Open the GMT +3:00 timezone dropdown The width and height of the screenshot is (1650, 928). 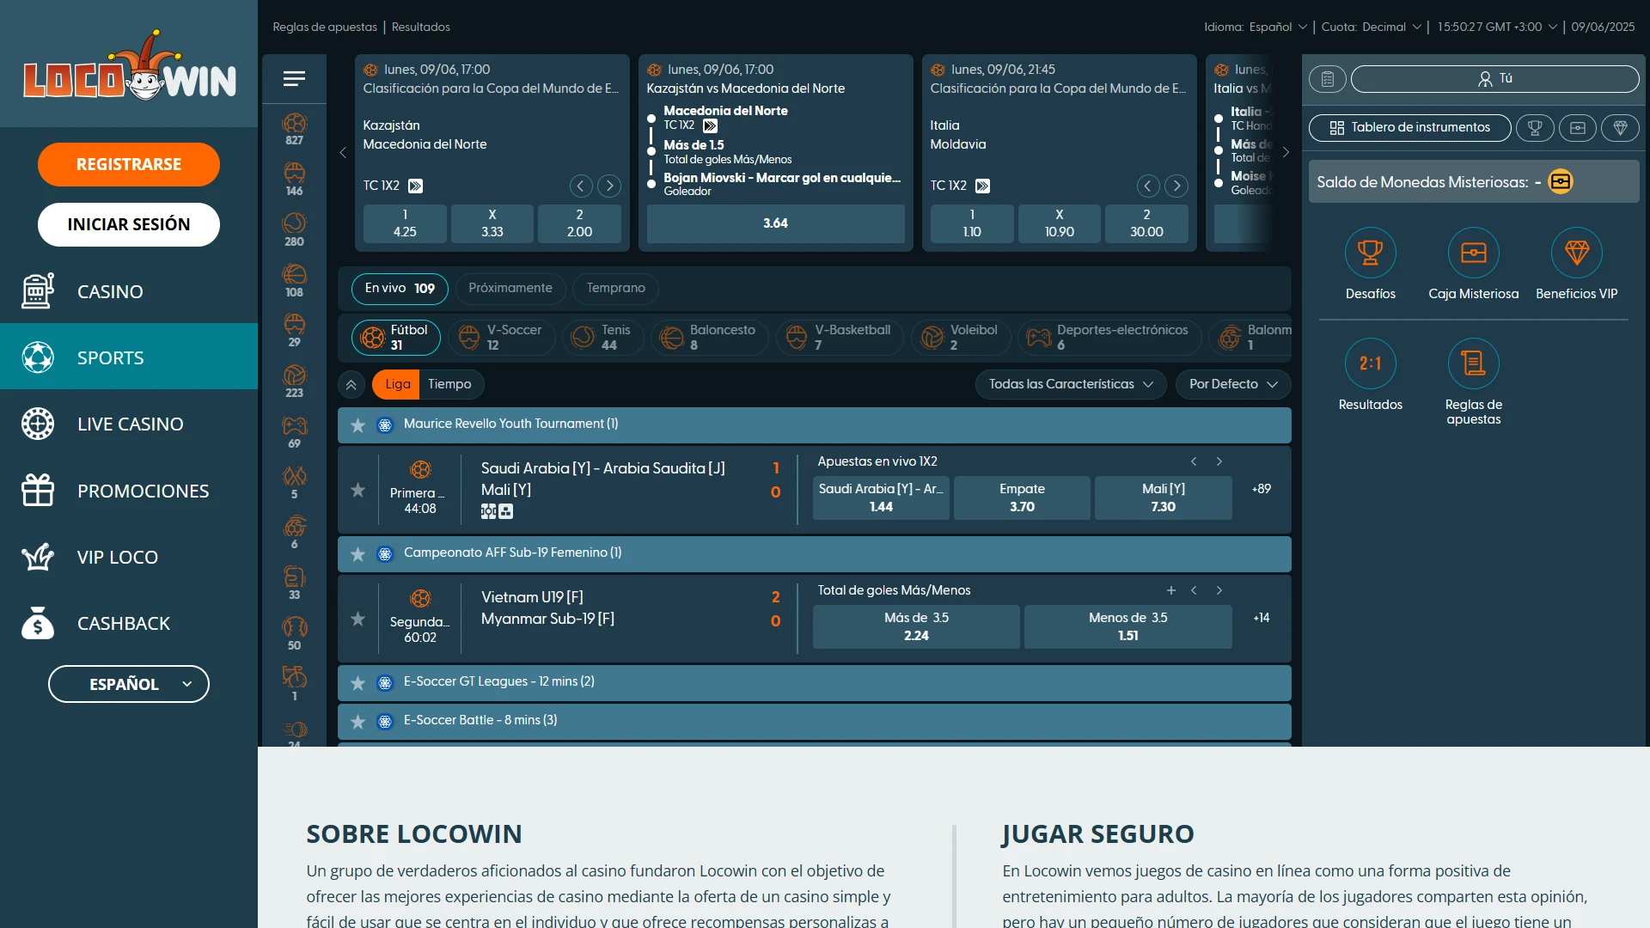tap(1497, 27)
